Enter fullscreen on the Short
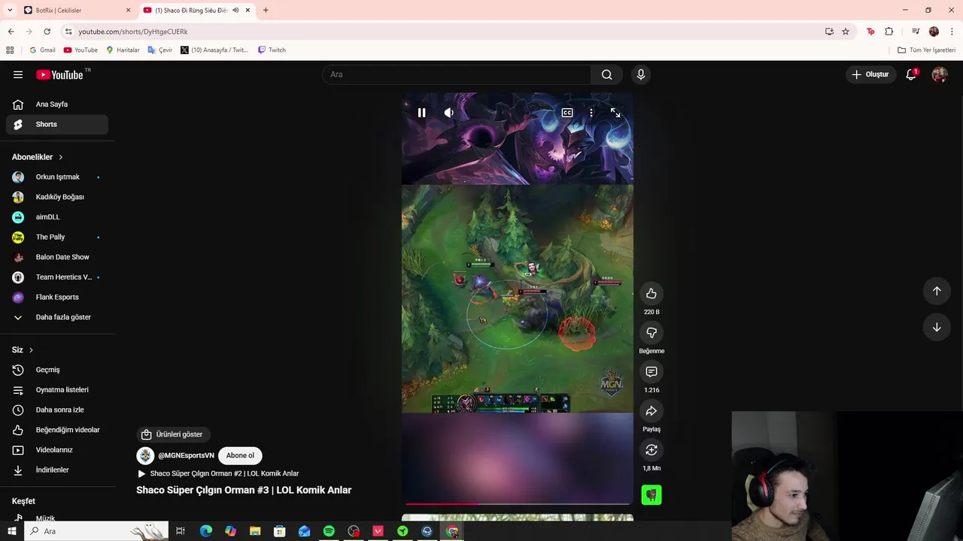 (x=615, y=113)
